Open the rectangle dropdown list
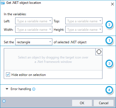The width and height of the screenshot is (116, 108). 34,42
